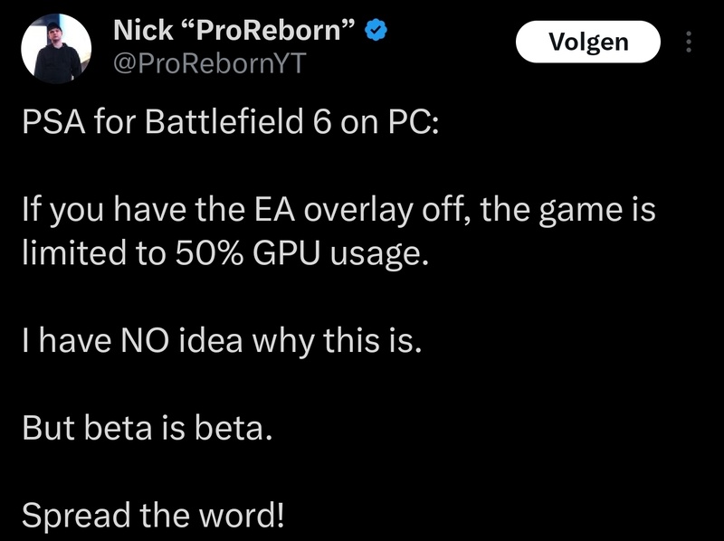Click the blue verified checkmark badge
The width and height of the screenshot is (724, 541).
tap(376, 31)
